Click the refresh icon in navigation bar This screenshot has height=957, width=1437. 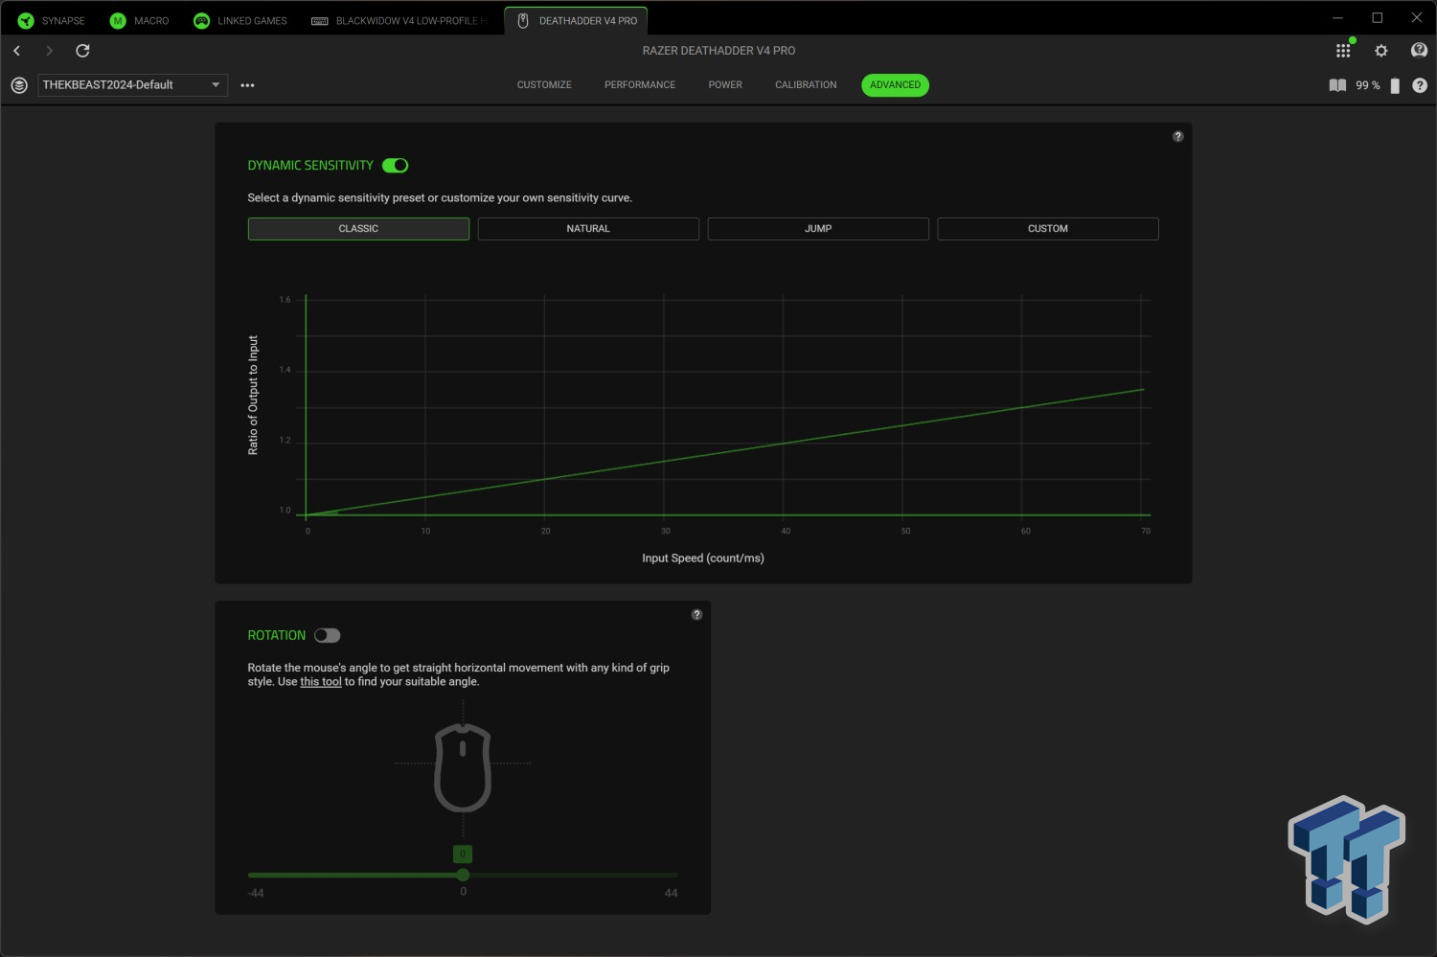pos(82,51)
